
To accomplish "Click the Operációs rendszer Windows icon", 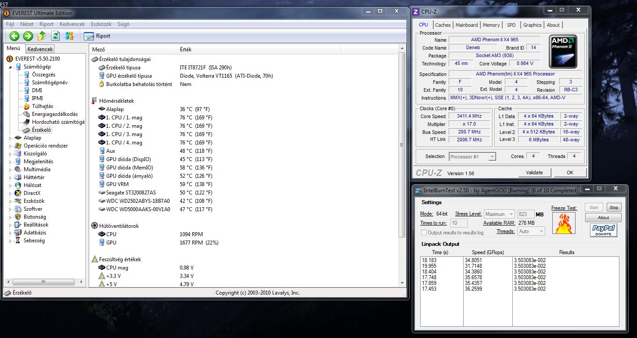I will (x=18, y=146).
